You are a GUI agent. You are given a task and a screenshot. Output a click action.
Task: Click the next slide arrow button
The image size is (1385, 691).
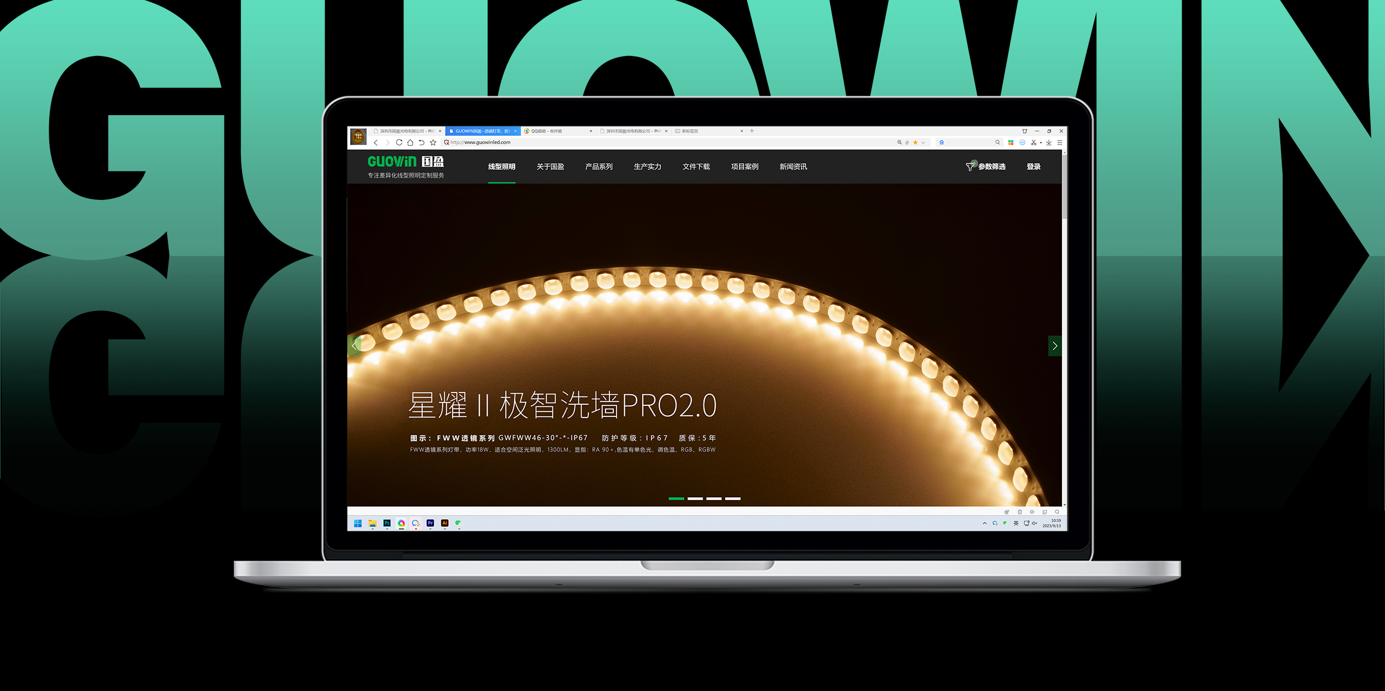pos(1054,346)
